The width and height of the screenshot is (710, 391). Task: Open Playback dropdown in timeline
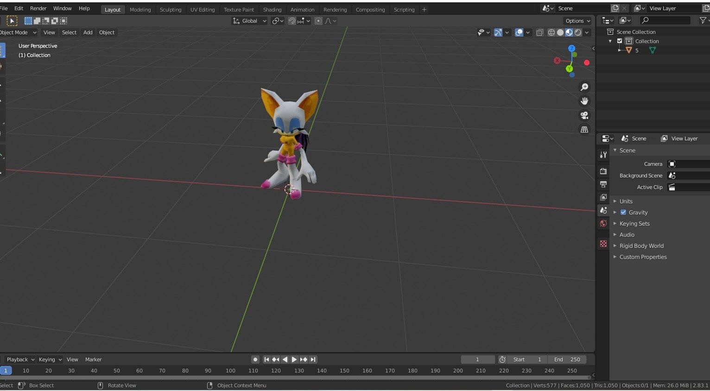[20, 359]
